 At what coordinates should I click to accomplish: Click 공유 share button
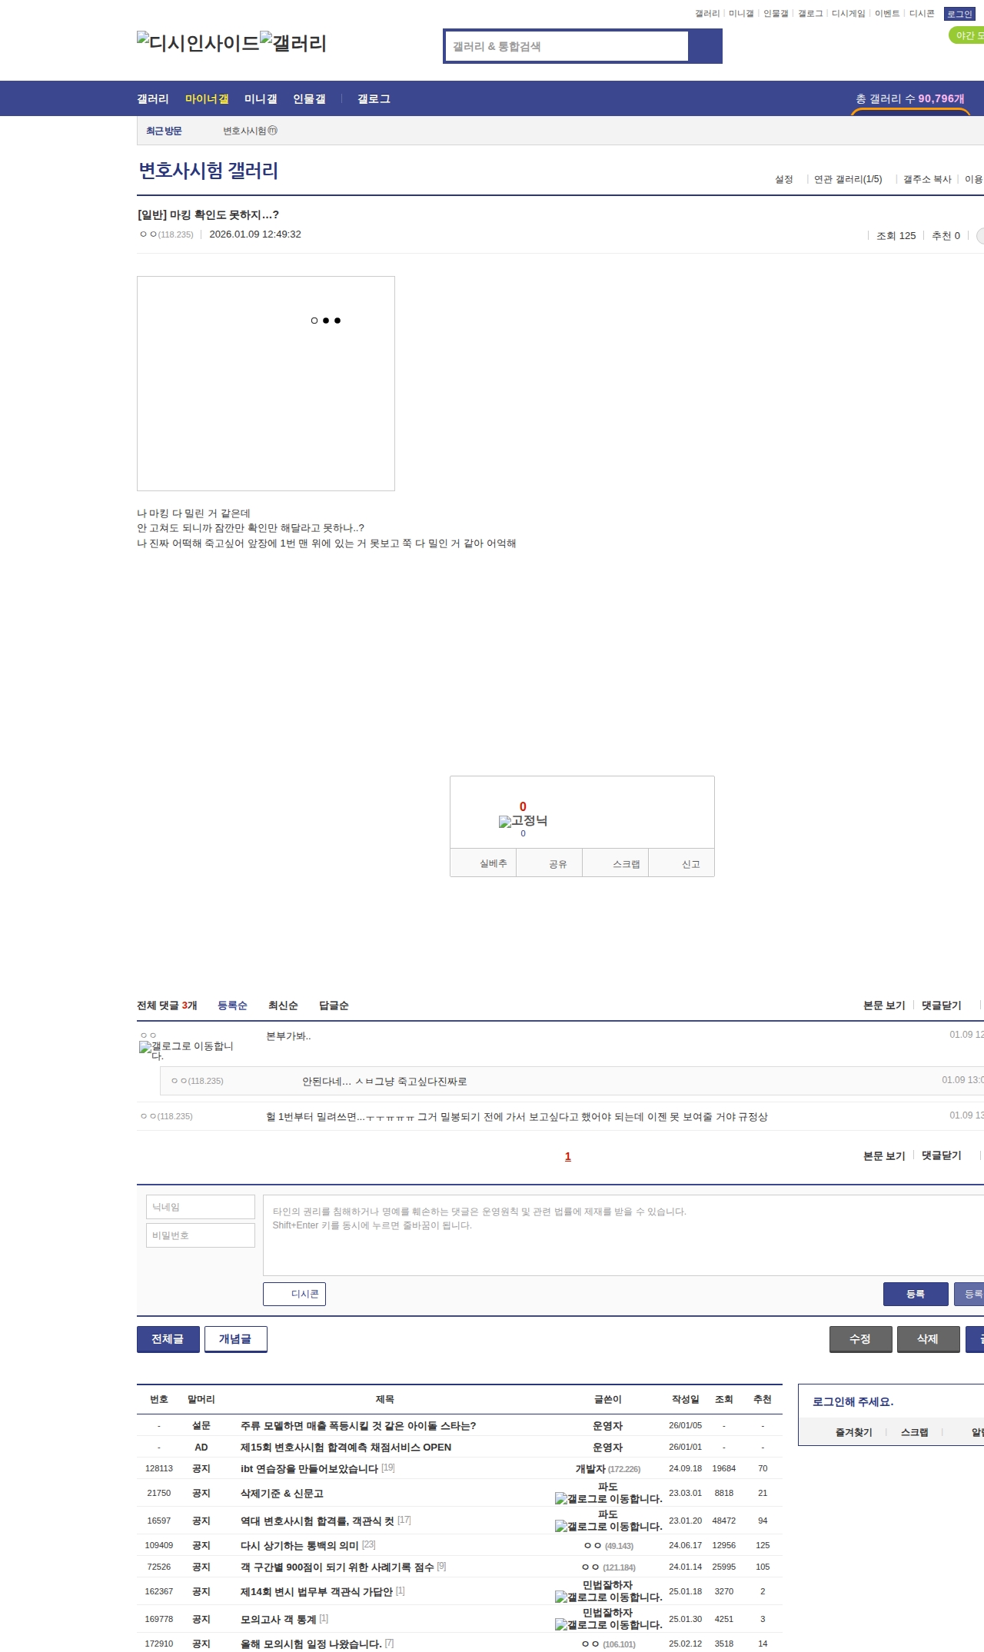[x=549, y=863]
